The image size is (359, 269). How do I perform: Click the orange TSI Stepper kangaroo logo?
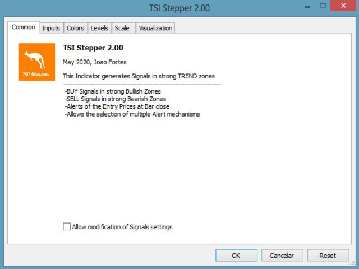point(36,62)
